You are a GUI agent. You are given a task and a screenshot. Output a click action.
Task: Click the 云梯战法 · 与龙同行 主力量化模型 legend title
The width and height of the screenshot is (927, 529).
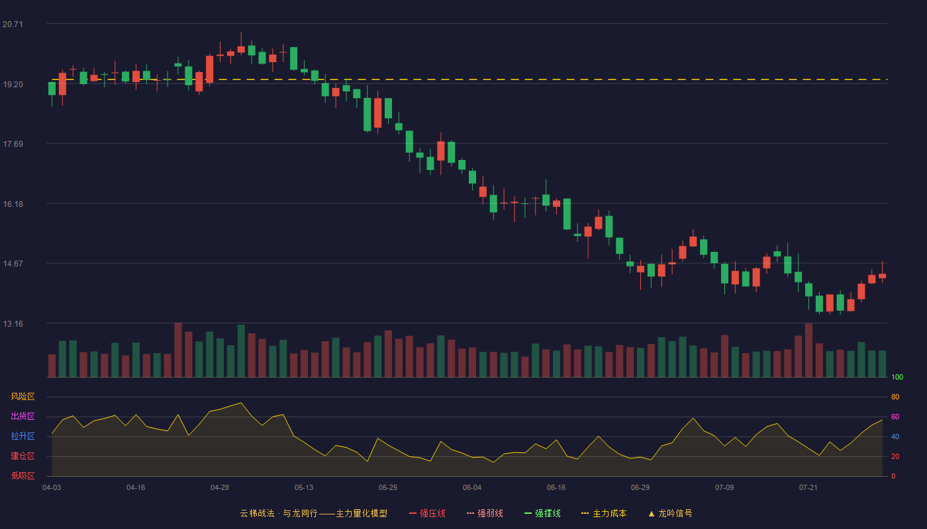coord(313,513)
